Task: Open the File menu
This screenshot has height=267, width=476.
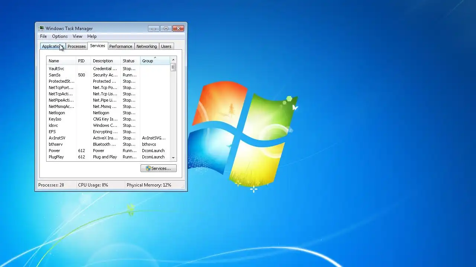Action: (x=44, y=36)
